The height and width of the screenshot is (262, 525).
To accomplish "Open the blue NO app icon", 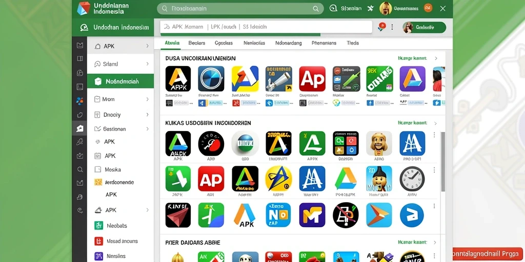I will pyautogui.click(x=278, y=215).
